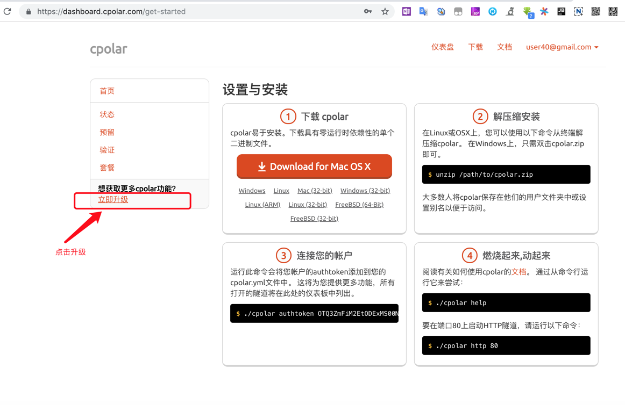The image size is (625, 405).
Task: Click the 想获取更多cpolar功能? text
Action: click(x=137, y=189)
